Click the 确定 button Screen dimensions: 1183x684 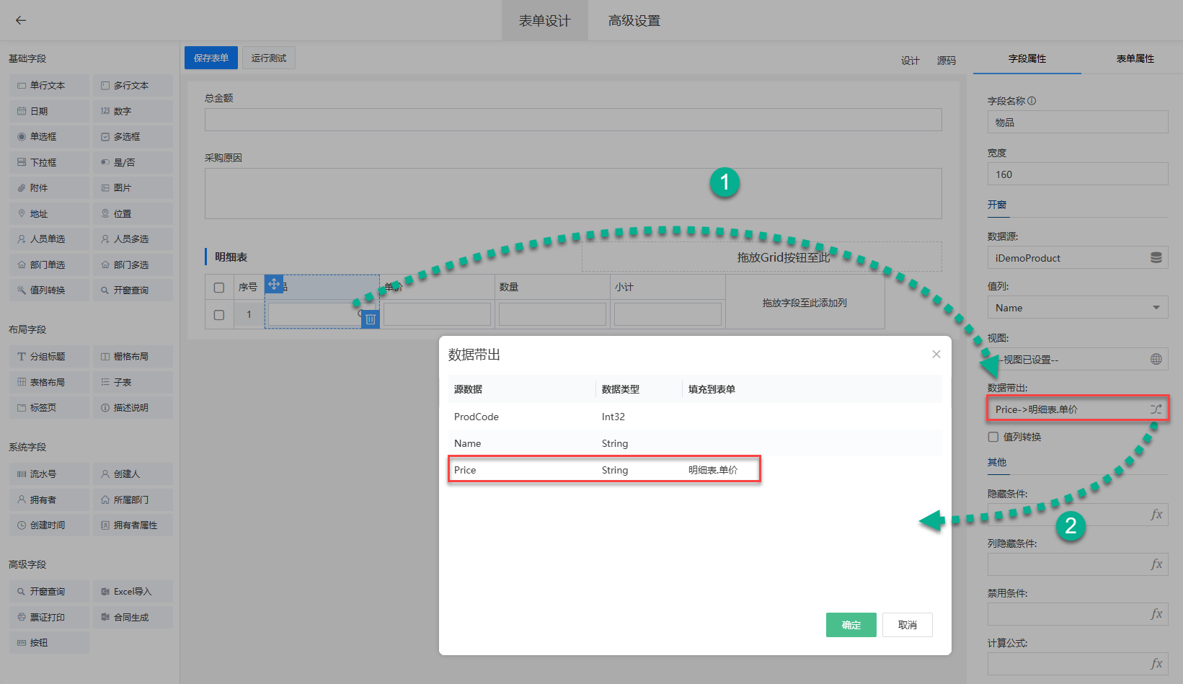coord(851,625)
